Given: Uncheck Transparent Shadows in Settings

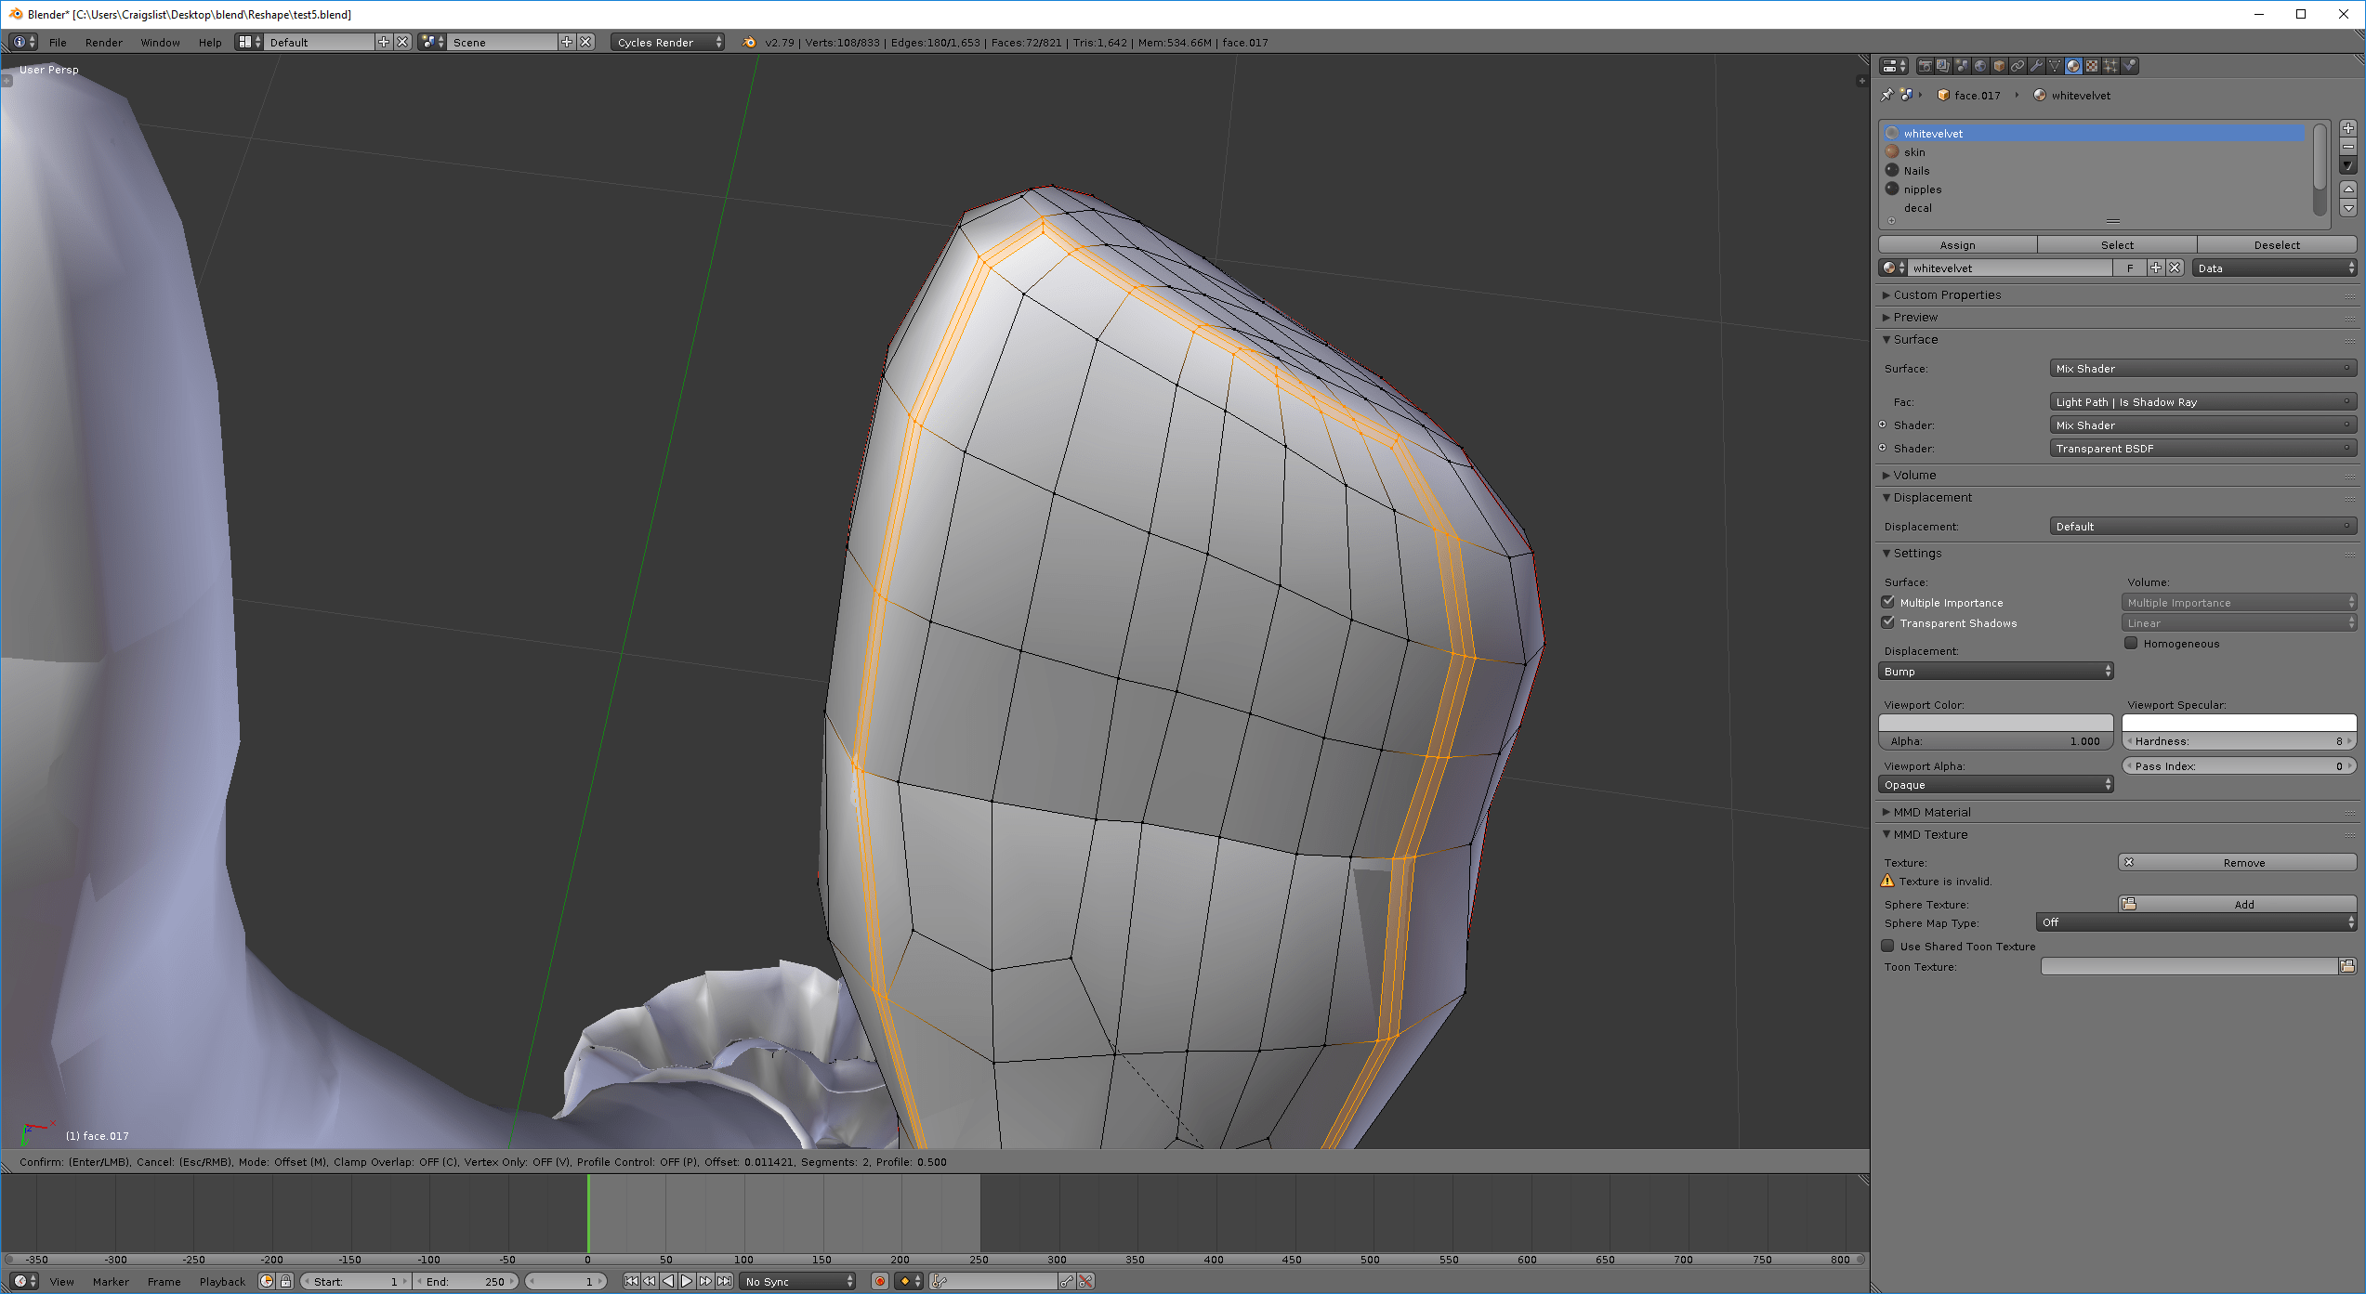Looking at the screenshot, I should [x=1888, y=622].
